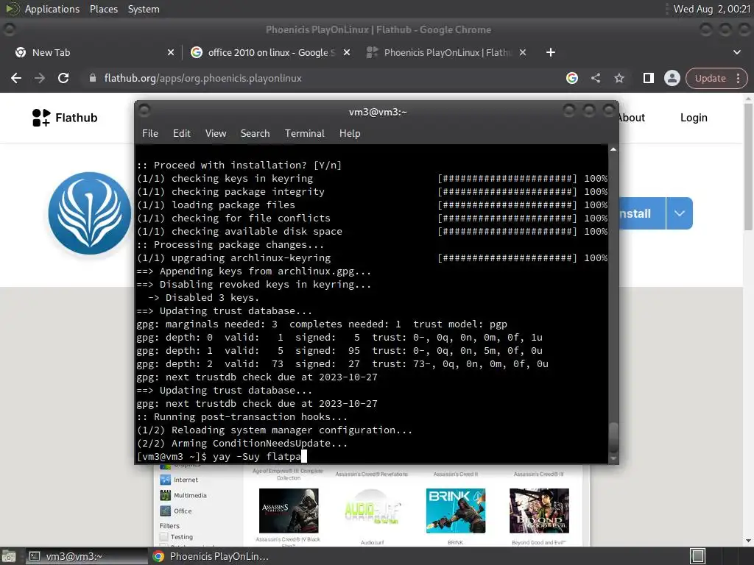Open the terminal Edit menu

tap(181, 134)
